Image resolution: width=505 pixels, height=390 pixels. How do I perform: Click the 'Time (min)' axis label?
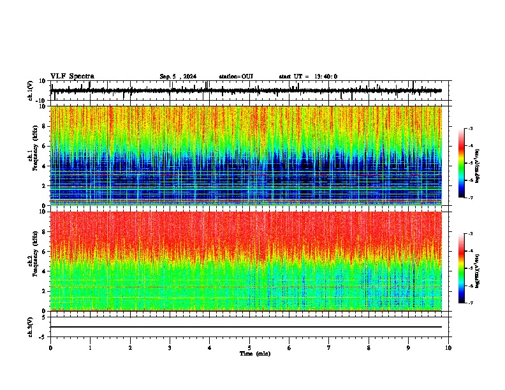[x=255, y=354]
